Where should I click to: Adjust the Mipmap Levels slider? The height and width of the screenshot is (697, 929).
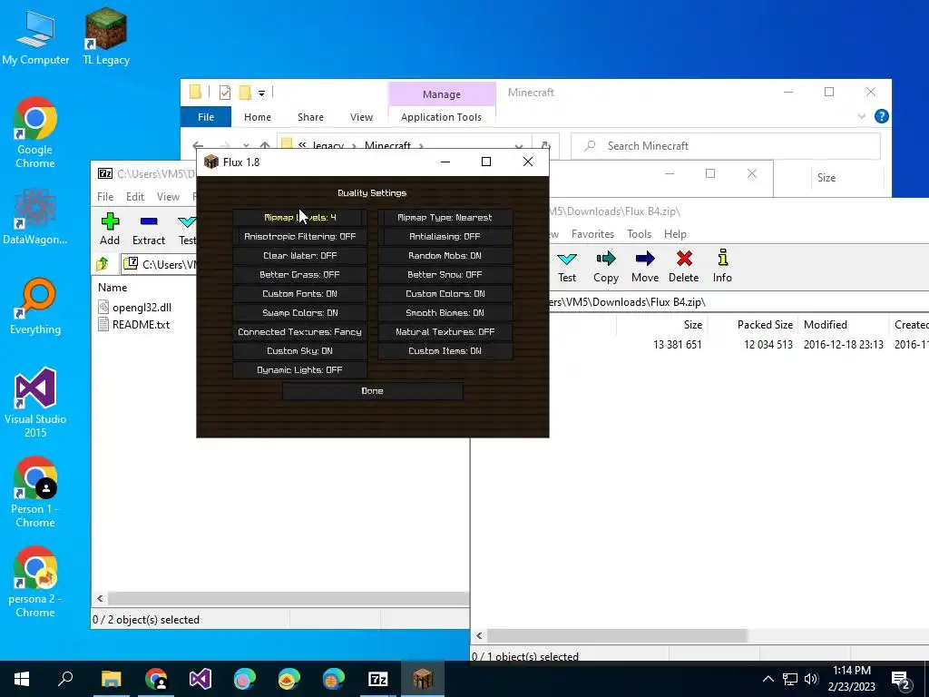point(299,218)
